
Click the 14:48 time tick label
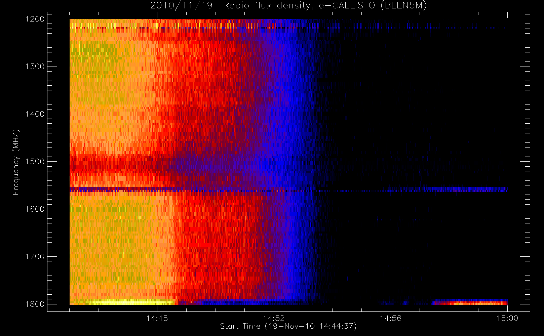click(157, 318)
